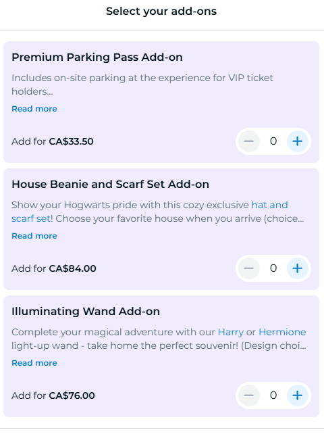Expand Read more under Illuminating Wand description
The image size is (324, 434).
click(34, 363)
